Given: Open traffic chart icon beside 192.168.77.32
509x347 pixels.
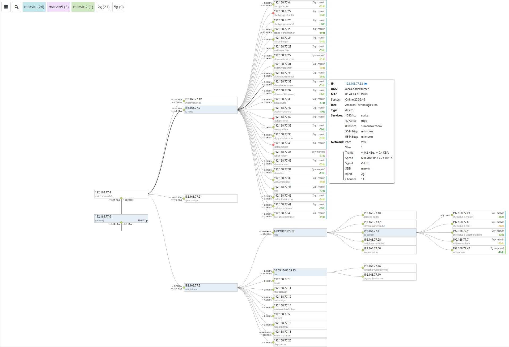Looking at the screenshot, I should click(366, 84).
